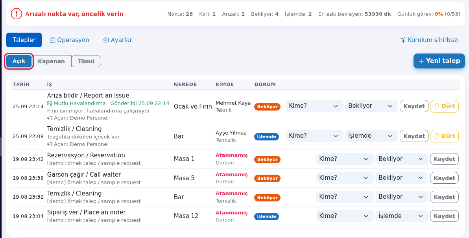469x238 pixels.
Task: Save the Arıza bildir row with Kaydet
Action: point(414,106)
